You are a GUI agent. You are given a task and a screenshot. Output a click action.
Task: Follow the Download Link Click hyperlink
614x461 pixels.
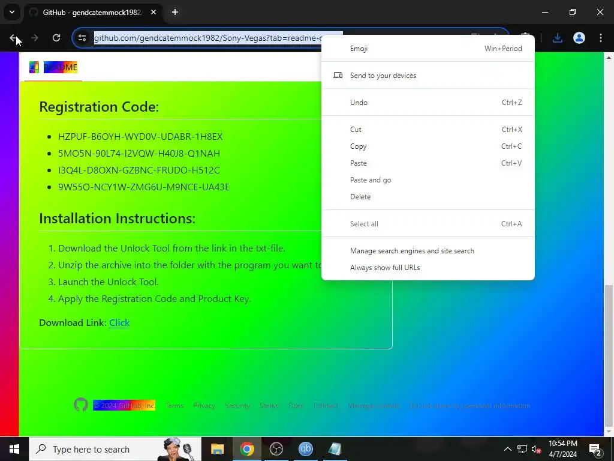click(119, 322)
